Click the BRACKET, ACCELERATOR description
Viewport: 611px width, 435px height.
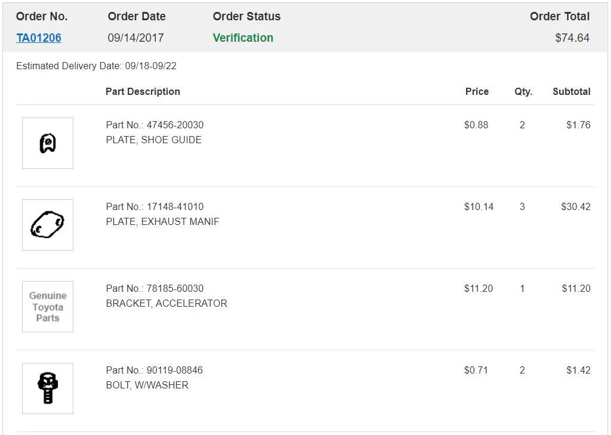click(166, 303)
